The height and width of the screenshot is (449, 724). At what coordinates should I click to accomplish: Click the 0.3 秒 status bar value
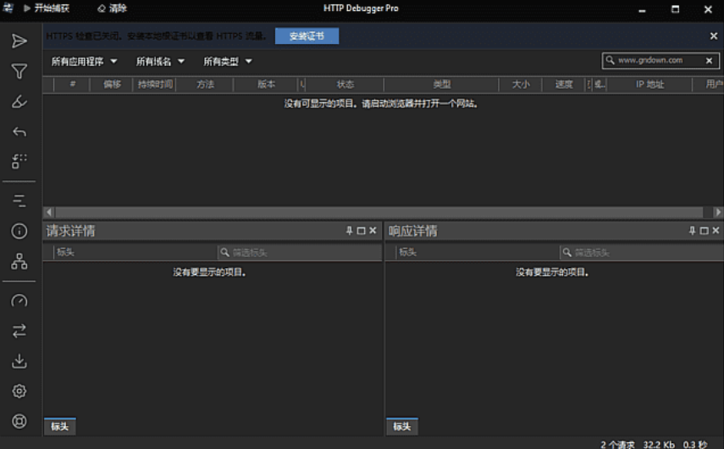coord(695,445)
